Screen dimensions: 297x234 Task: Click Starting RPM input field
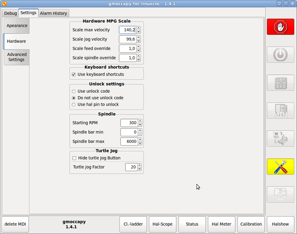[129, 123]
